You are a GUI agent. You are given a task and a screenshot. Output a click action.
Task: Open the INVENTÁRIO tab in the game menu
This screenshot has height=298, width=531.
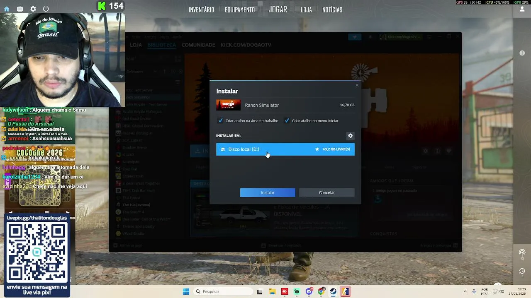pyautogui.click(x=202, y=10)
